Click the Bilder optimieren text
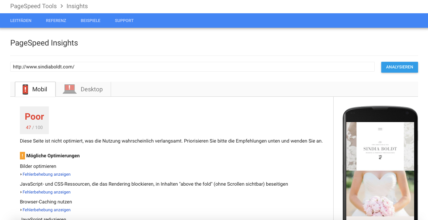 point(38,166)
